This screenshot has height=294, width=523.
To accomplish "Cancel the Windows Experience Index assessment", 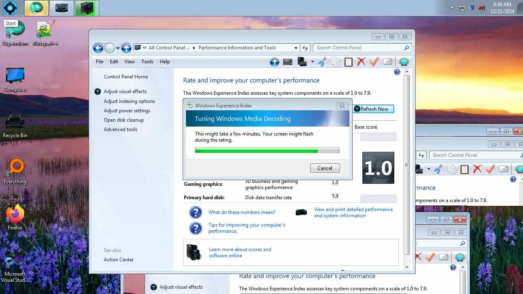I will [325, 168].
